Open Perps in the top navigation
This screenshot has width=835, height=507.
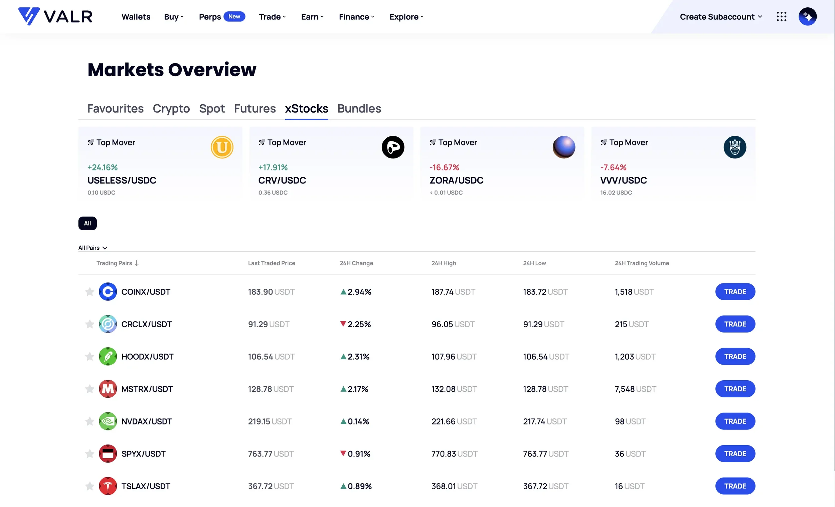pyautogui.click(x=210, y=17)
